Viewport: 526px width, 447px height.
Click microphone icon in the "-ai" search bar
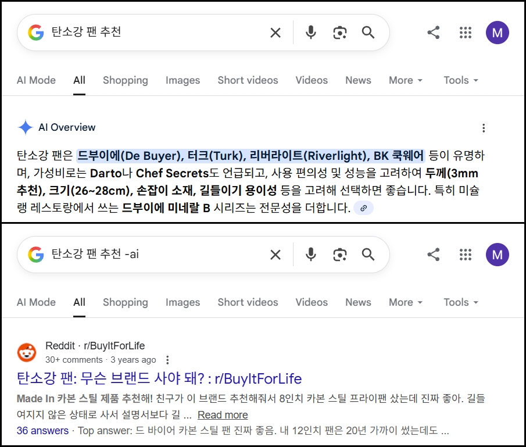311,255
